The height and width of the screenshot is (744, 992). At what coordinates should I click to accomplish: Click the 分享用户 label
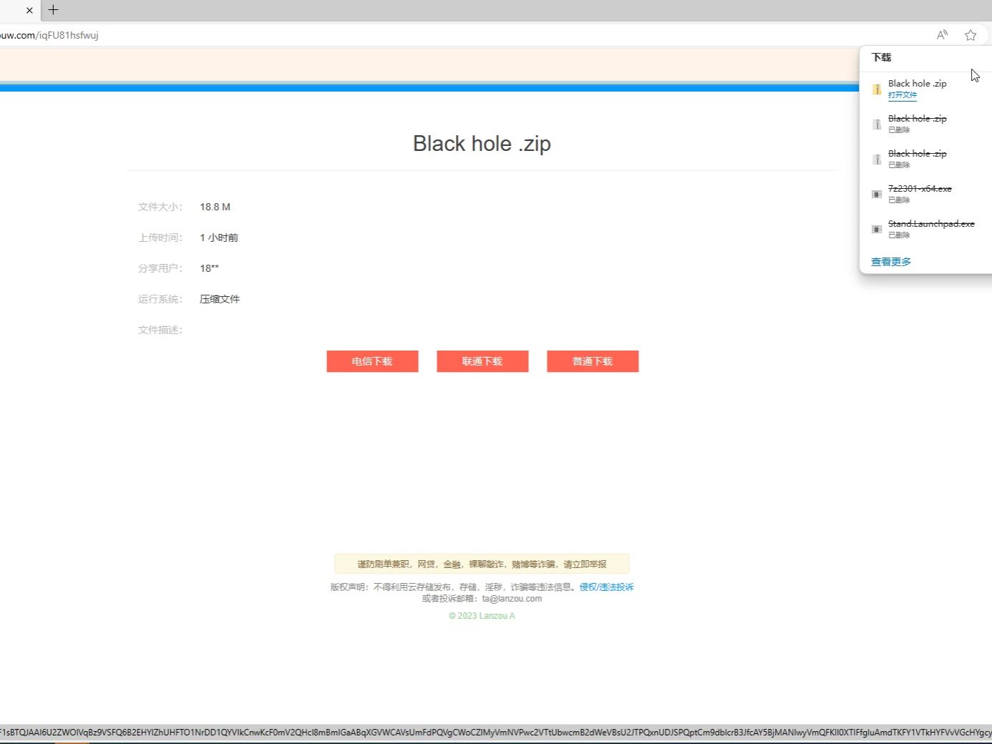(160, 268)
